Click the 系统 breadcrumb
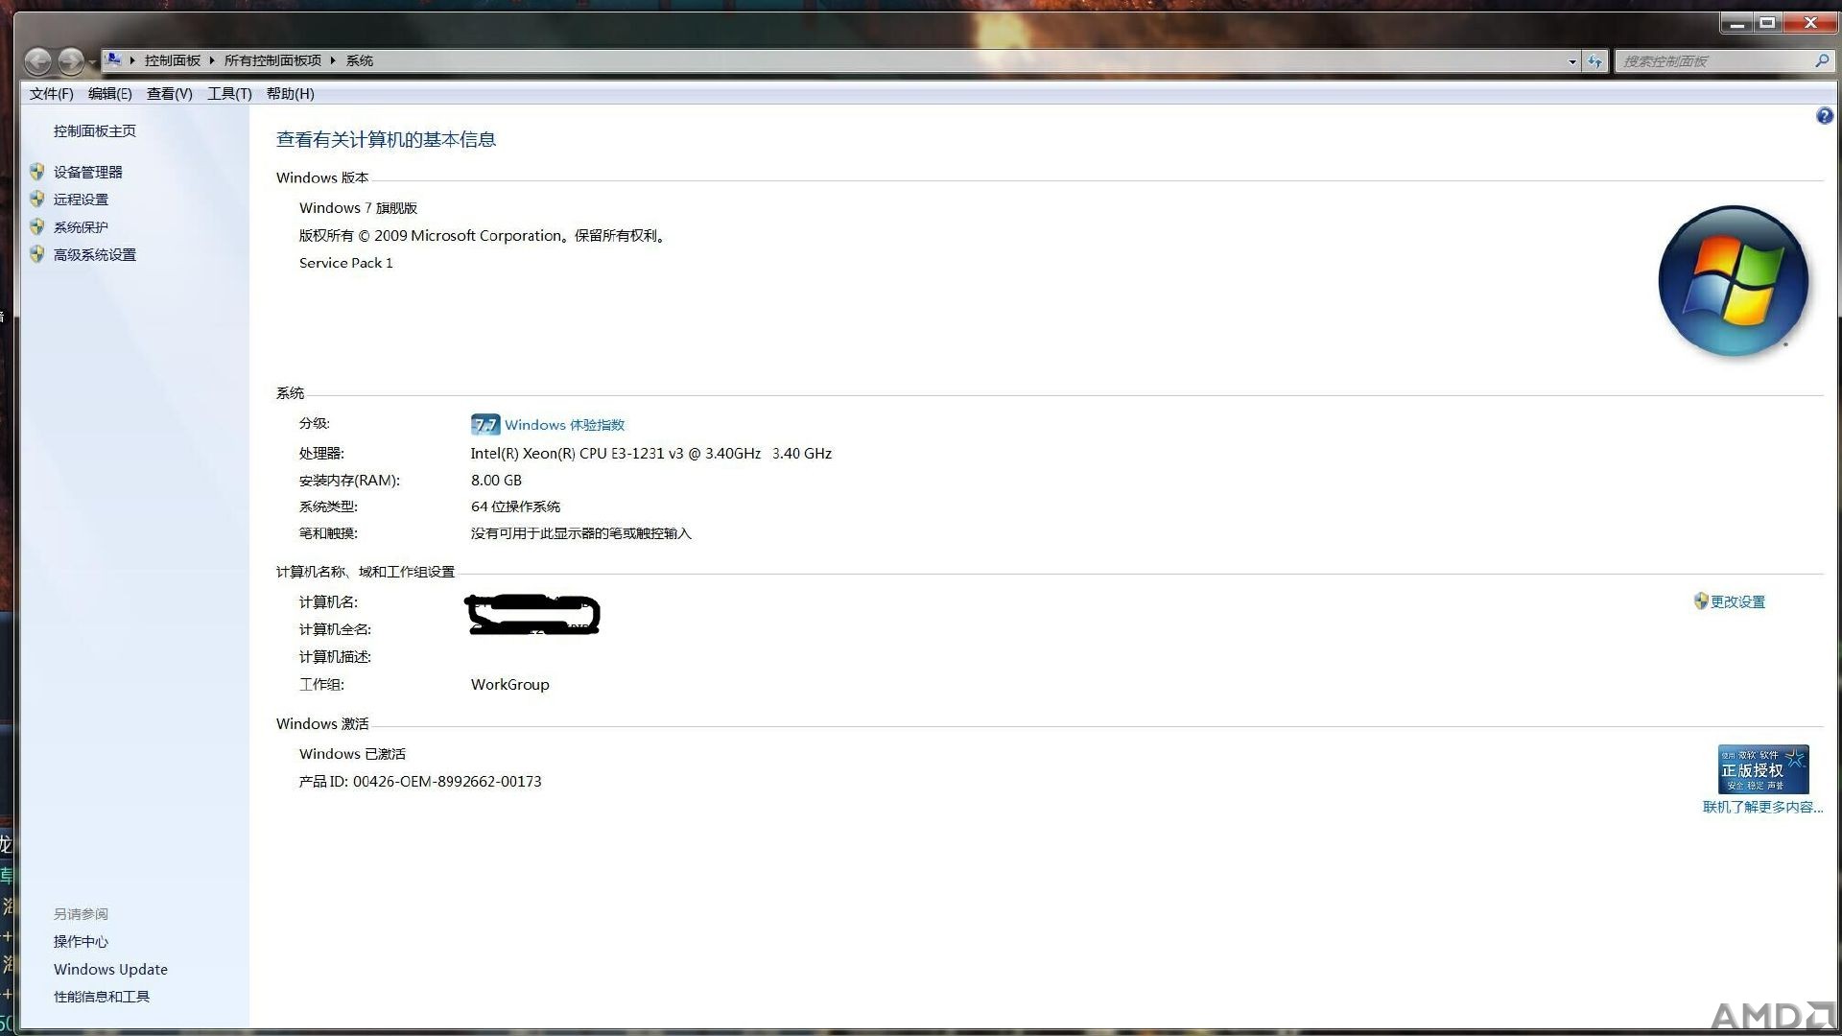 pyautogui.click(x=360, y=60)
